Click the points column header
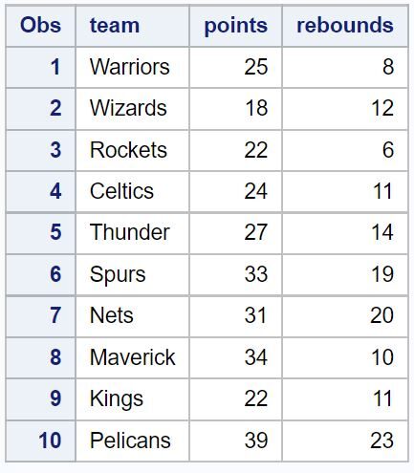Image resolution: width=414 pixels, height=473 pixels. pos(235,26)
